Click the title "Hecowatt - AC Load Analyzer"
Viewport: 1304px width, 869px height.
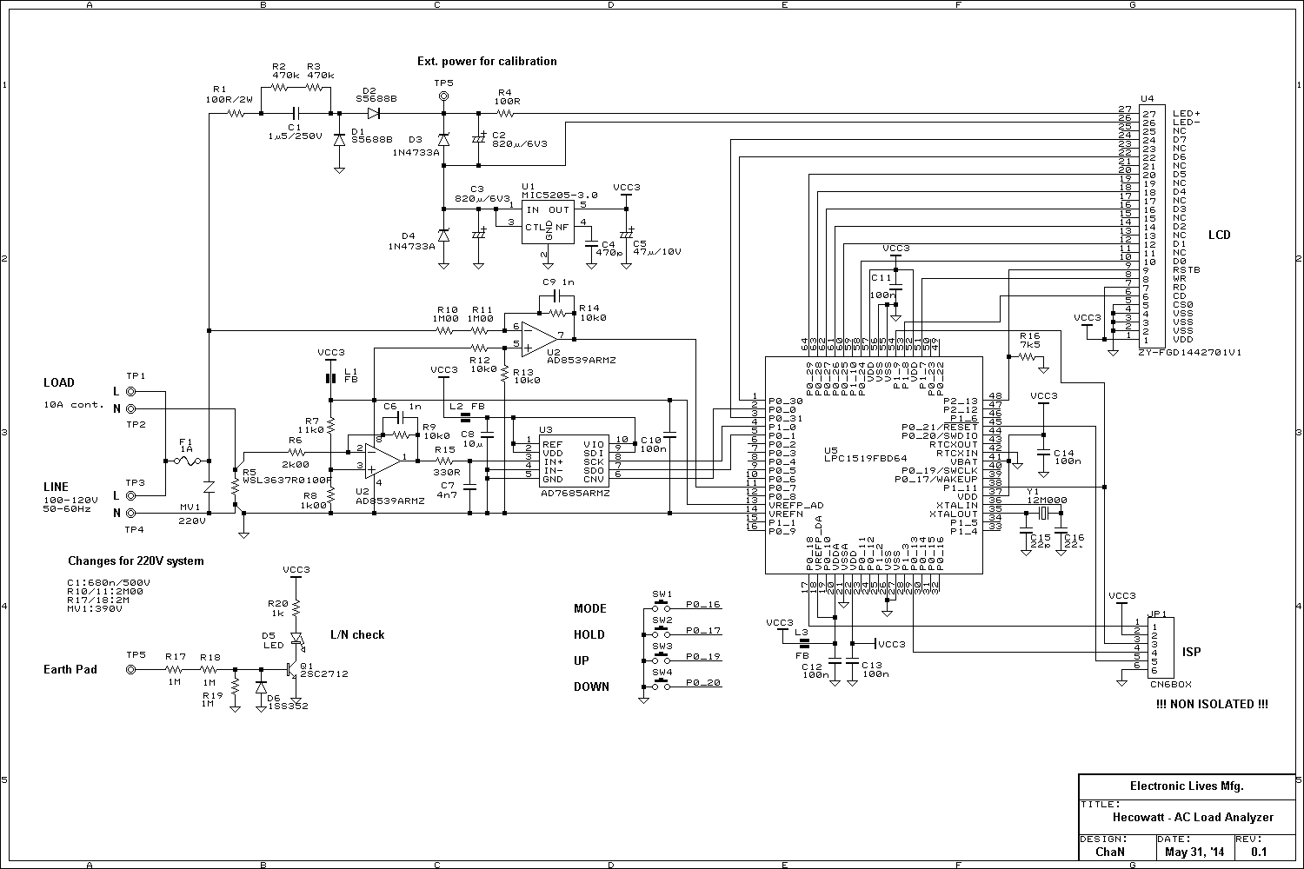point(1193,817)
